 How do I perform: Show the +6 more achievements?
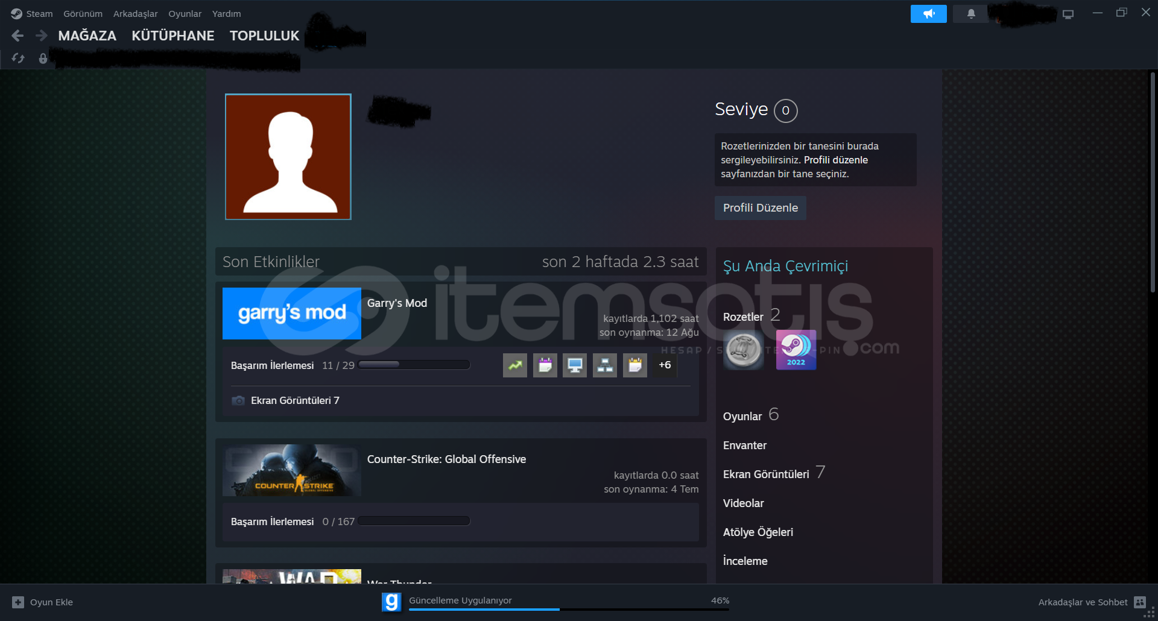[665, 365]
